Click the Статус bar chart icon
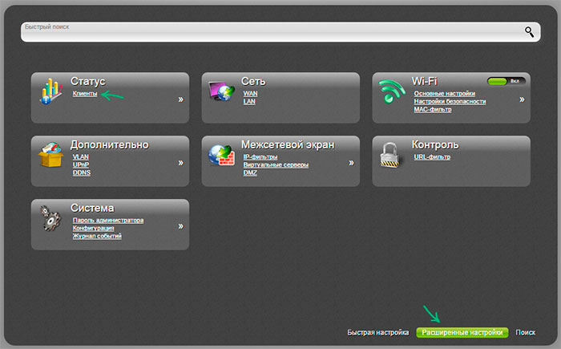Viewport: 561px width, 349px height. (x=50, y=92)
